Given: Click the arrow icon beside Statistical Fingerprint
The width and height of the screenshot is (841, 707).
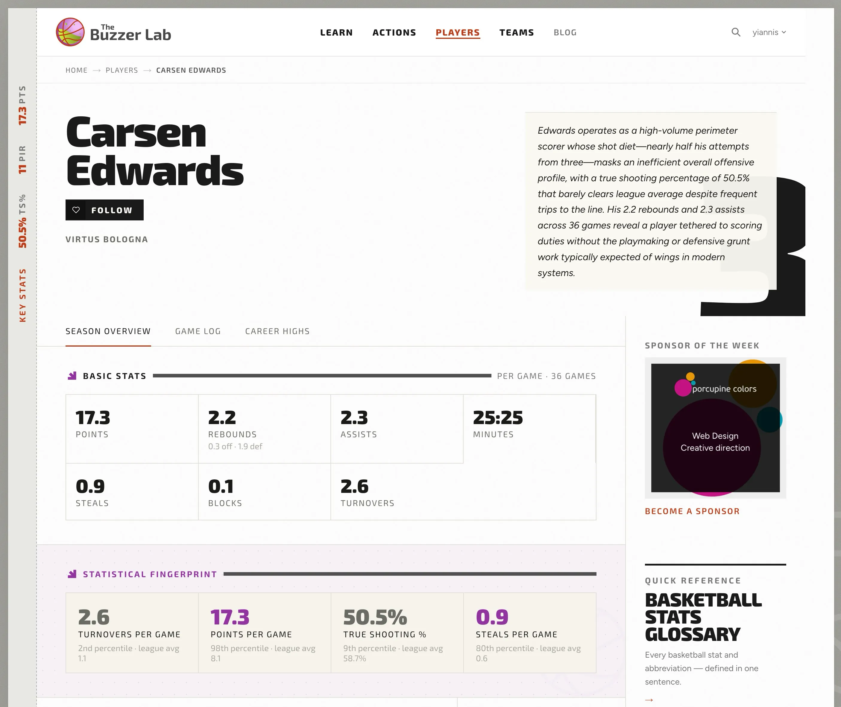Looking at the screenshot, I should pos(72,574).
